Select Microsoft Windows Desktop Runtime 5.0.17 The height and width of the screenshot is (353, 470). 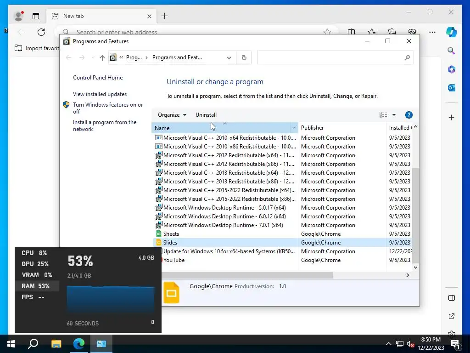(x=221, y=207)
